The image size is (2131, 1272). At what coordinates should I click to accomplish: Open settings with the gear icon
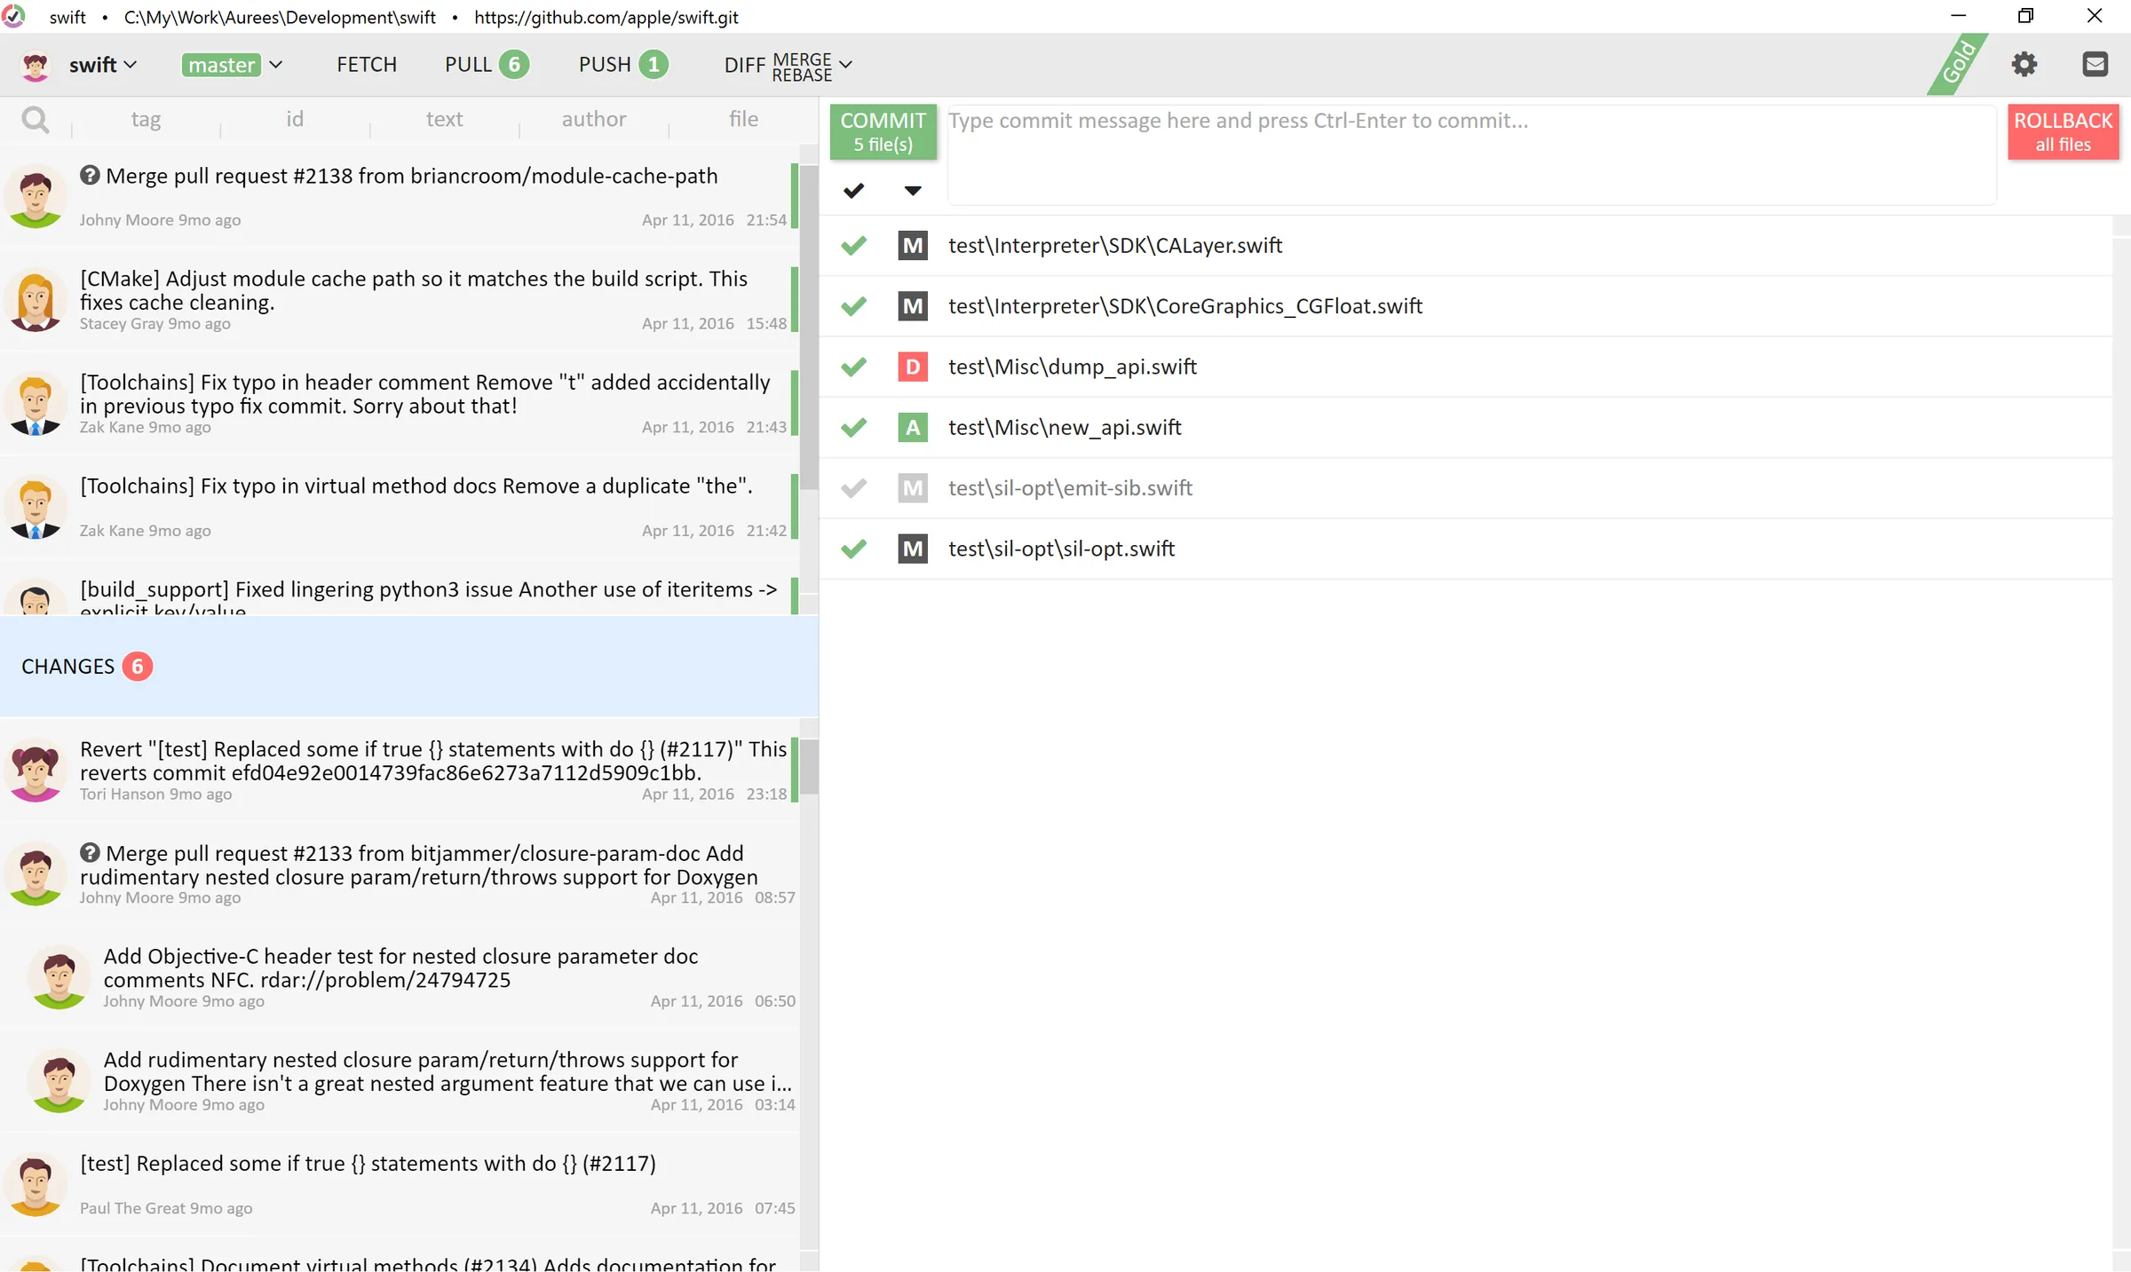pos(2024,64)
